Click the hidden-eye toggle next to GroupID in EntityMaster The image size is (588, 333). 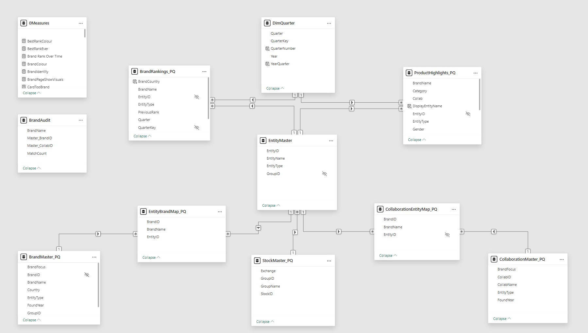(325, 174)
